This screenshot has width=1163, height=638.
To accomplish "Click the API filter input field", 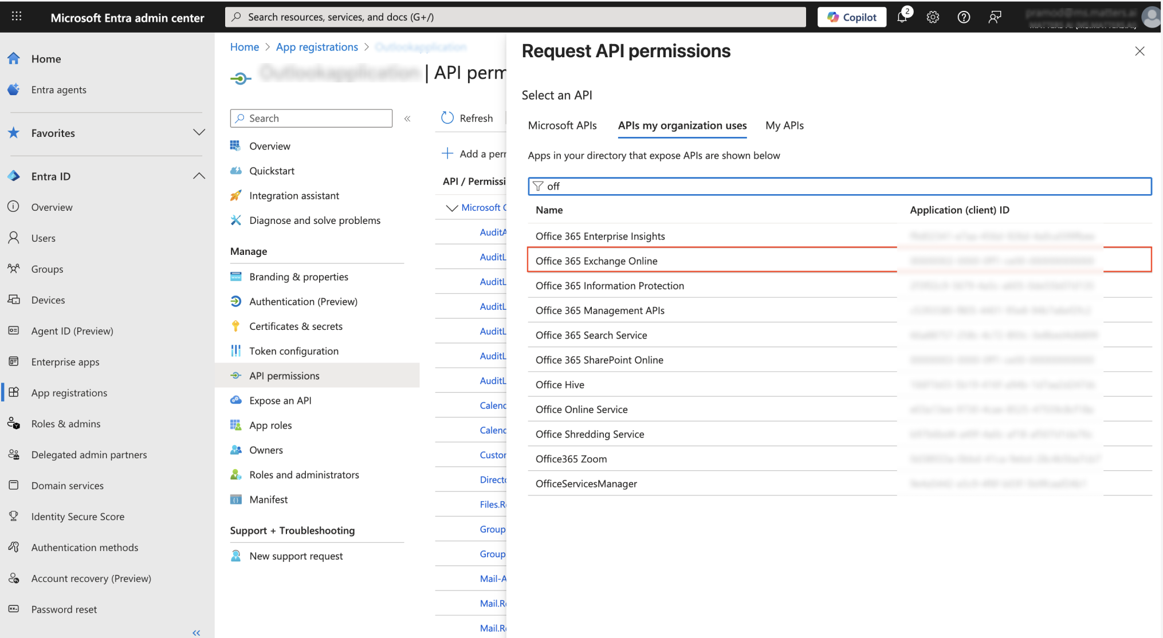I will pyautogui.click(x=840, y=186).
